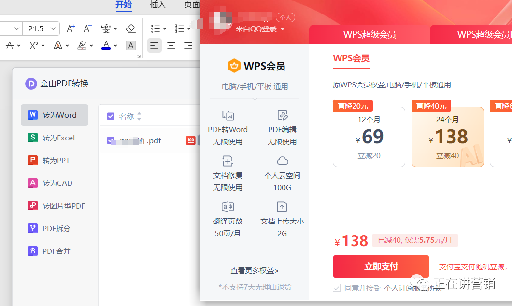Click the PDF编辑 benefit icon
The image size is (512, 306).
283,115
